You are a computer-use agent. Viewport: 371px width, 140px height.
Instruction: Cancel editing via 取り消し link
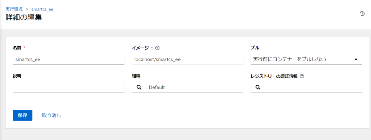pyautogui.click(x=52, y=115)
